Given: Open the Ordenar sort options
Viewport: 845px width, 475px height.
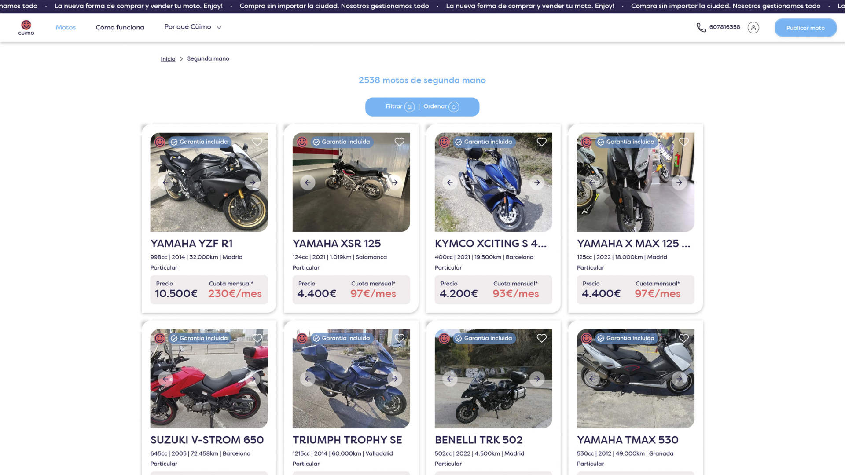Looking at the screenshot, I should (441, 107).
